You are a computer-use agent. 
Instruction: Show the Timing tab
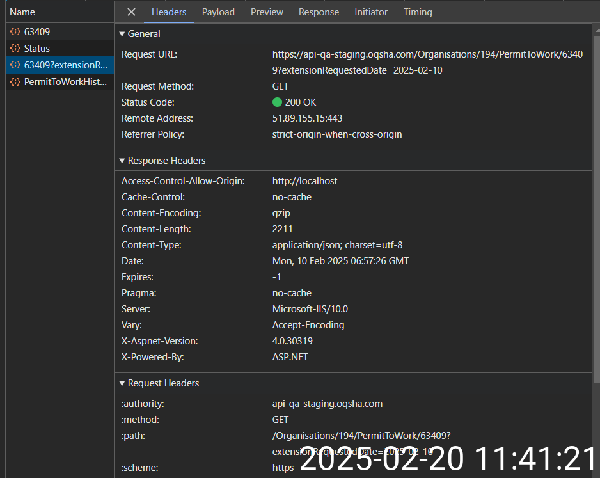(418, 12)
